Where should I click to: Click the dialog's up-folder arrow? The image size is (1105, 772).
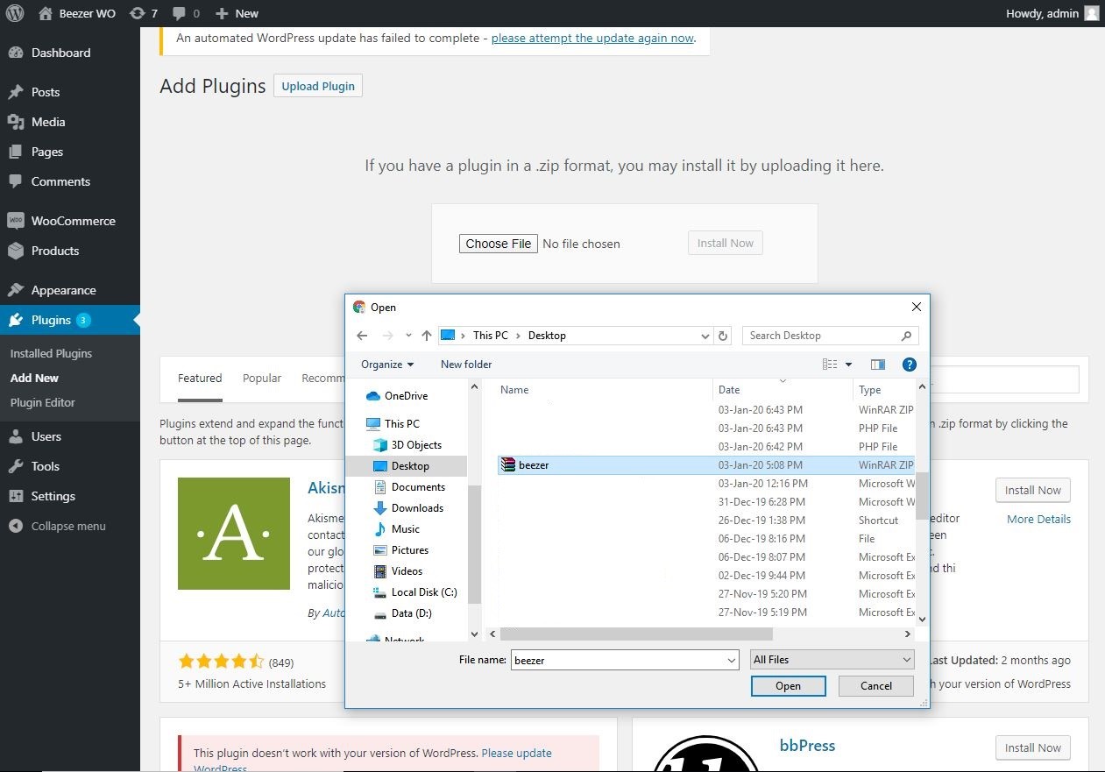pyautogui.click(x=427, y=336)
